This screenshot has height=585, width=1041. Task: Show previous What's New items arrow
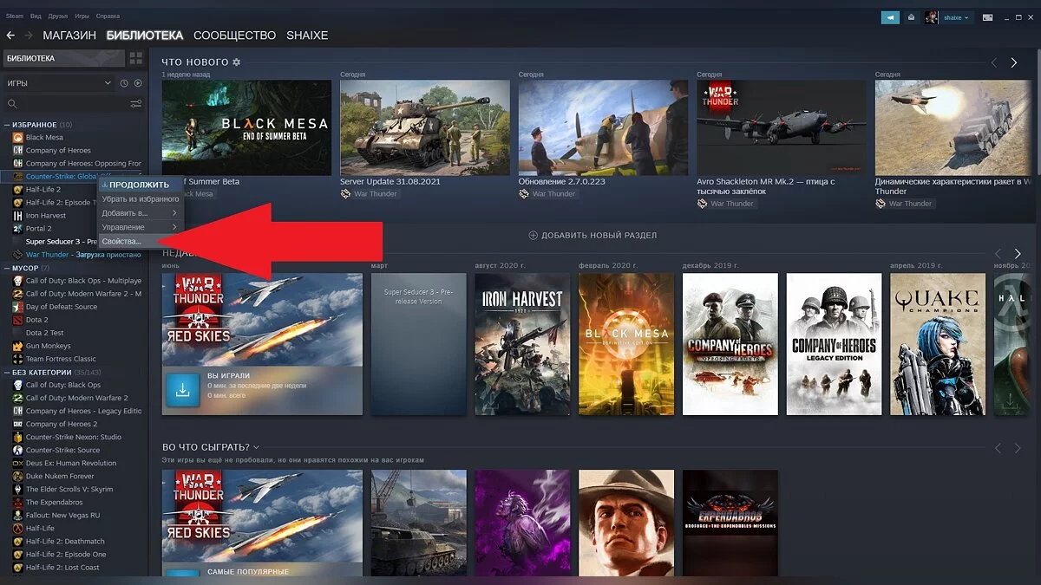[995, 62]
